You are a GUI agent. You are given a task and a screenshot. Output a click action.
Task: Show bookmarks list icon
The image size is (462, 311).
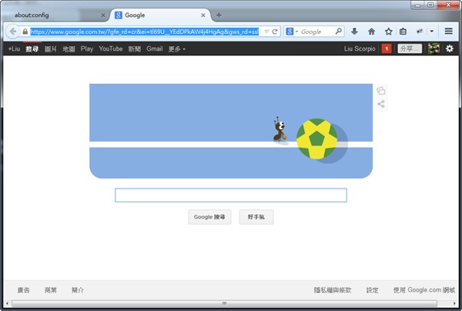coord(403,32)
